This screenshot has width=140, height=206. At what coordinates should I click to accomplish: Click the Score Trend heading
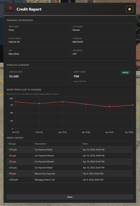(24, 90)
